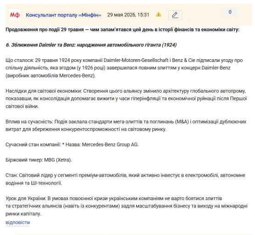Click the text 'Біржовий тикер: MBG (Xetra).'
The width and height of the screenshot is (255, 235).
pyautogui.click(x=39, y=160)
